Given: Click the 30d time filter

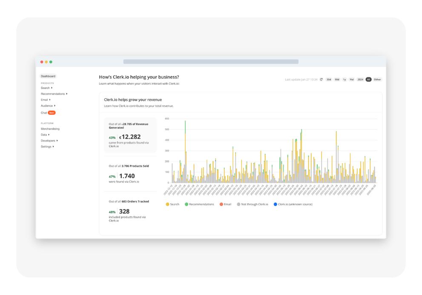Looking at the screenshot, I should coord(328,79).
